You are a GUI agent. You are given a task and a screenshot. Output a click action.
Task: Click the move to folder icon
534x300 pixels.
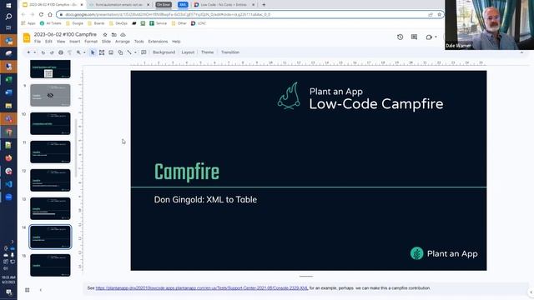114,35
